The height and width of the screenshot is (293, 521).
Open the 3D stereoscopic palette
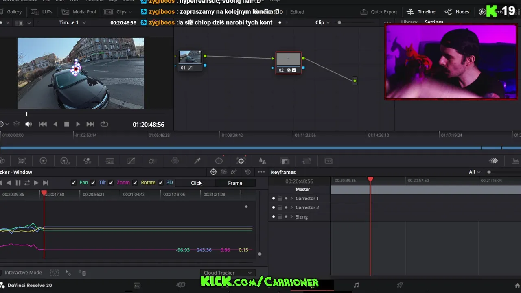click(x=328, y=161)
